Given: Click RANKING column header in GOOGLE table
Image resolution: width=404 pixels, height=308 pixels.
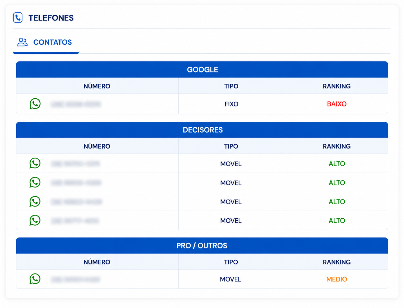Looking at the screenshot, I should pyautogui.click(x=336, y=86).
